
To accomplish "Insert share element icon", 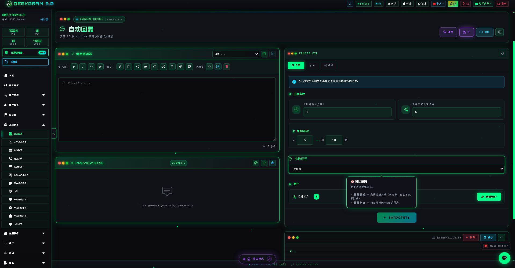I will click(x=137, y=67).
